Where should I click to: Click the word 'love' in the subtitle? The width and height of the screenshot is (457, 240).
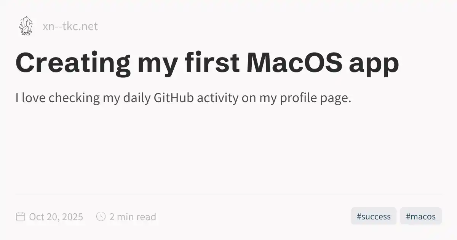(34, 98)
